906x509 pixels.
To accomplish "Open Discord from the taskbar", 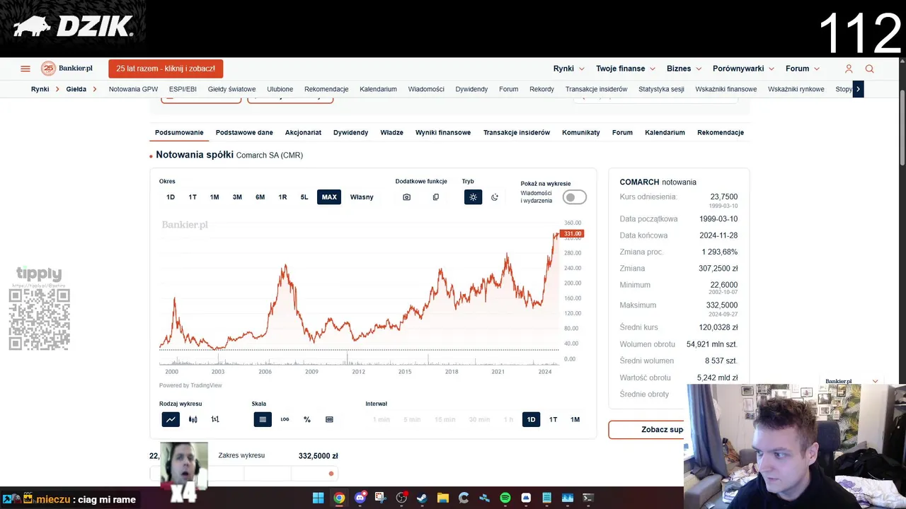I will (x=360, y=498).
